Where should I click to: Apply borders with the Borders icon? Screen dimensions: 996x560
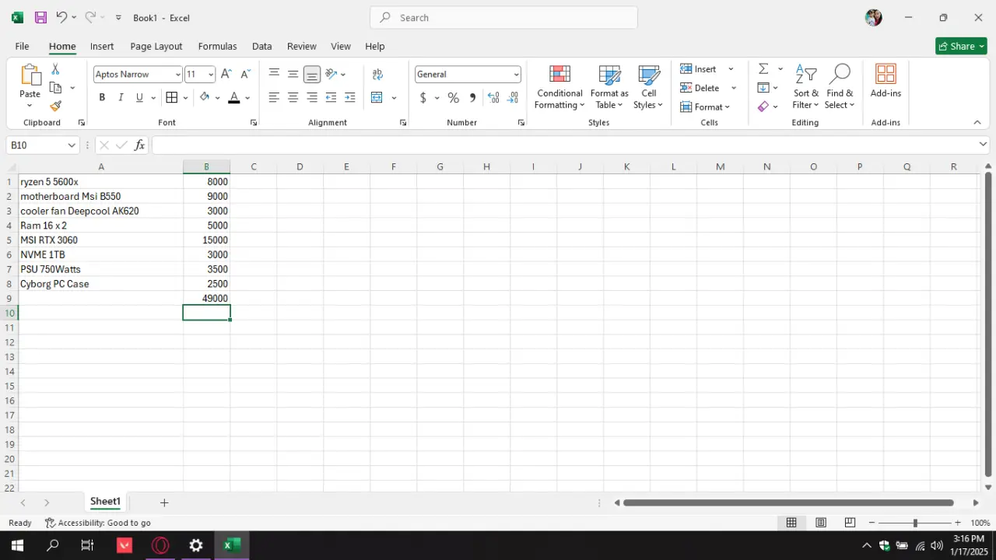pyautogui.click(x=172, y=97)
